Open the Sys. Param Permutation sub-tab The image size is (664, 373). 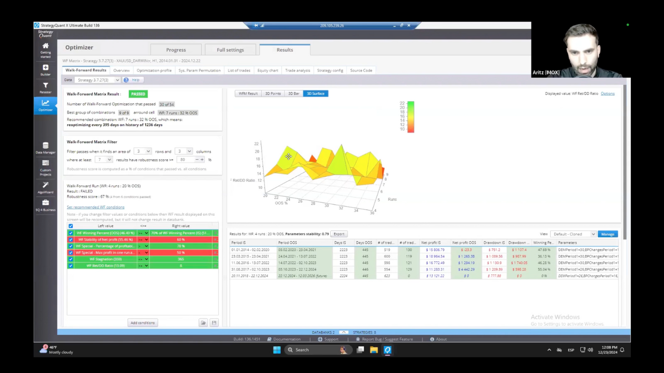[199, 70]
